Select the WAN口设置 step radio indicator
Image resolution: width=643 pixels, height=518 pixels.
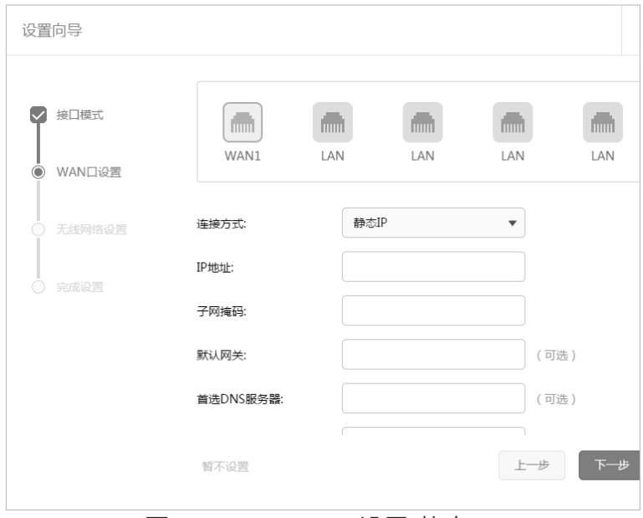click(38, 172)
